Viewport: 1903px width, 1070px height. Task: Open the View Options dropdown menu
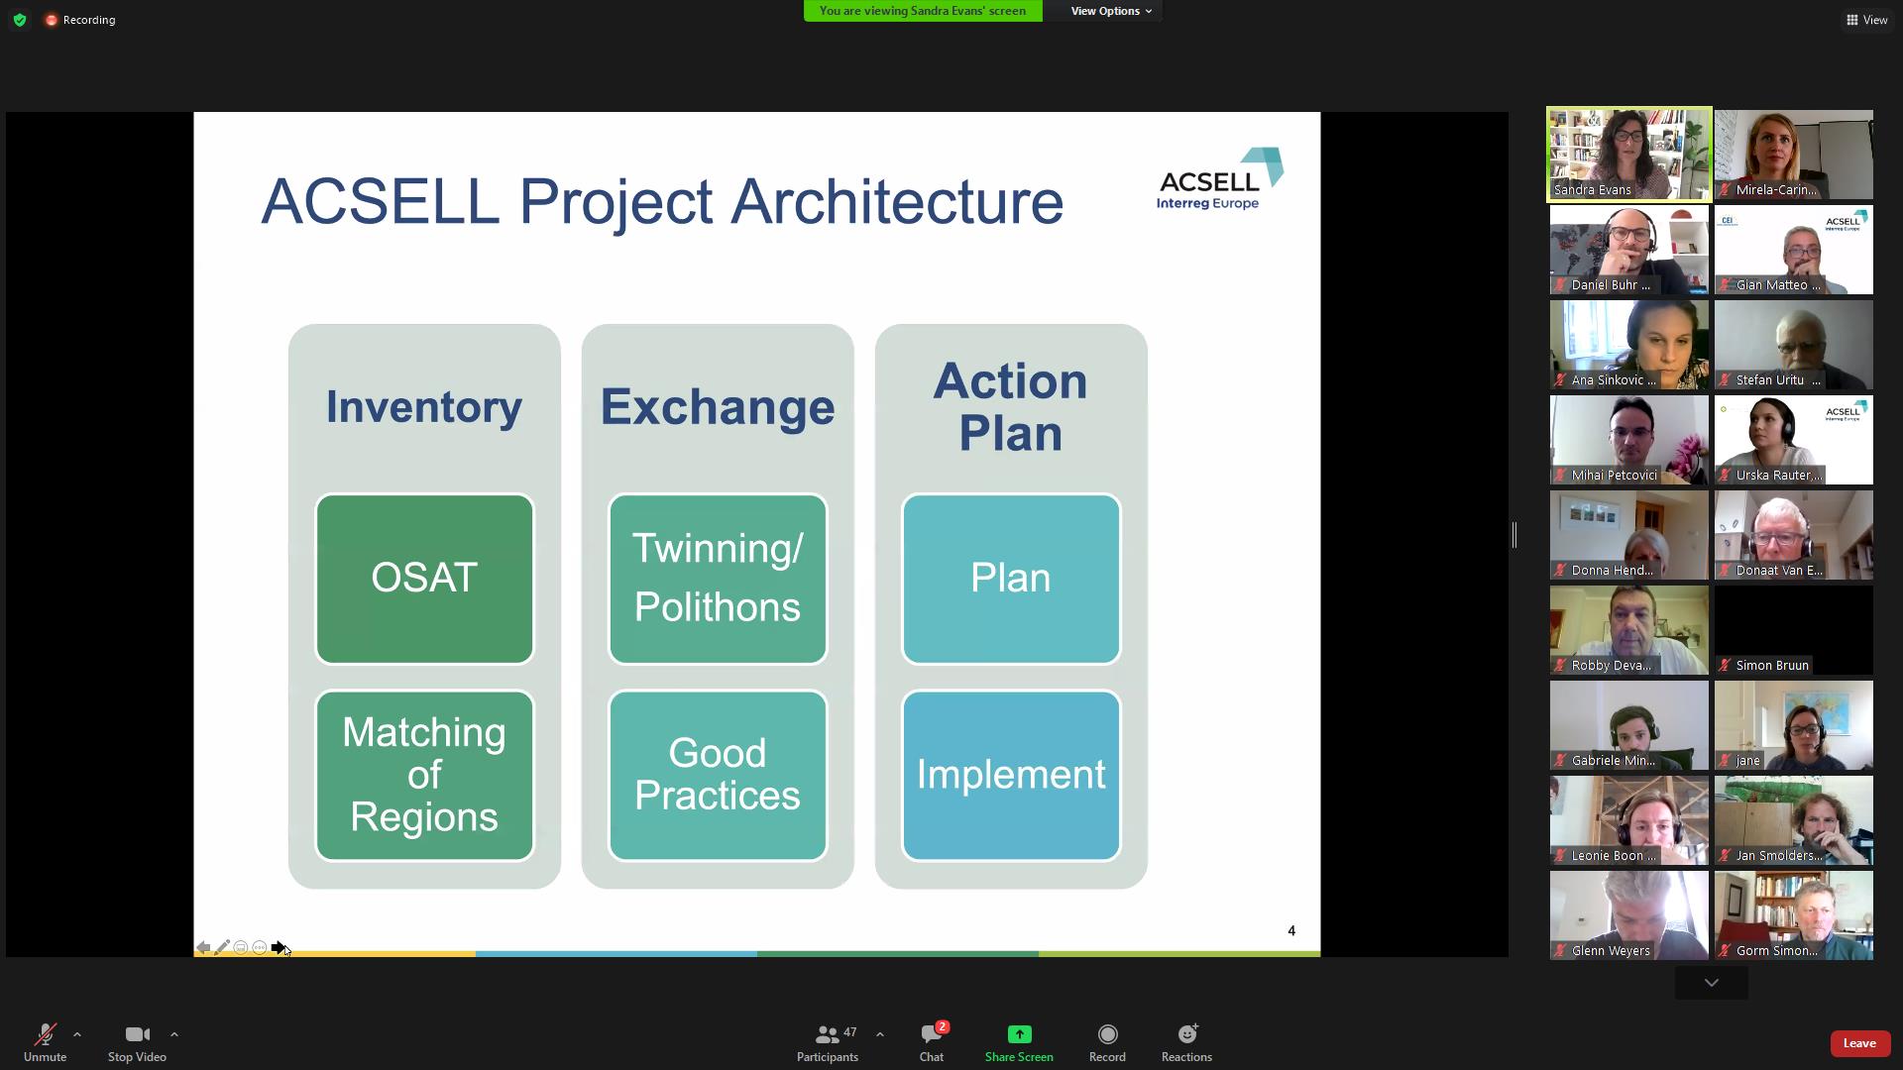(x=1110, y=11)
